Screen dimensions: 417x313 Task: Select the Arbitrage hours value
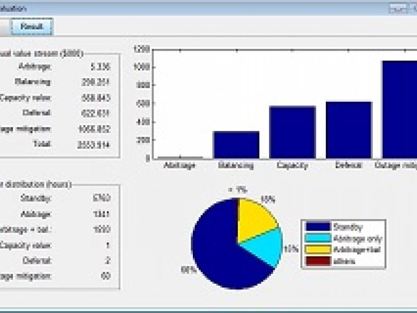102,214
